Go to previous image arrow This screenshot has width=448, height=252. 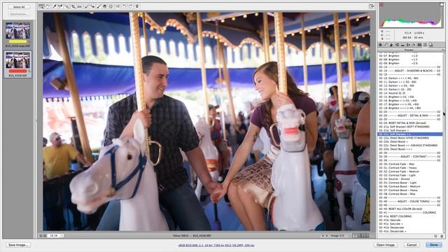click(323, 236)
